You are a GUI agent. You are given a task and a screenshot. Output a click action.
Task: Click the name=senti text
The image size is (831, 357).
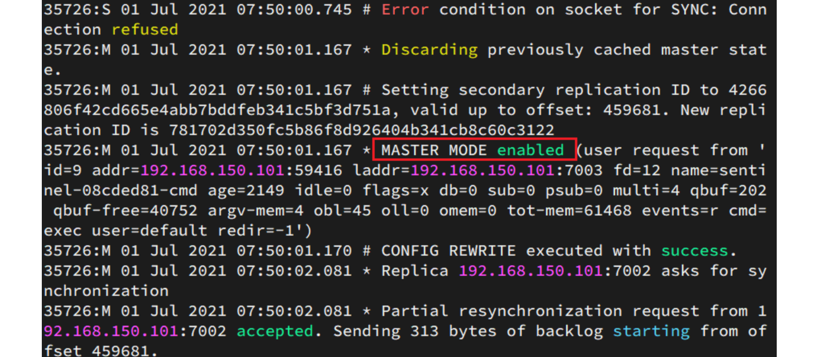coord(718,170)
